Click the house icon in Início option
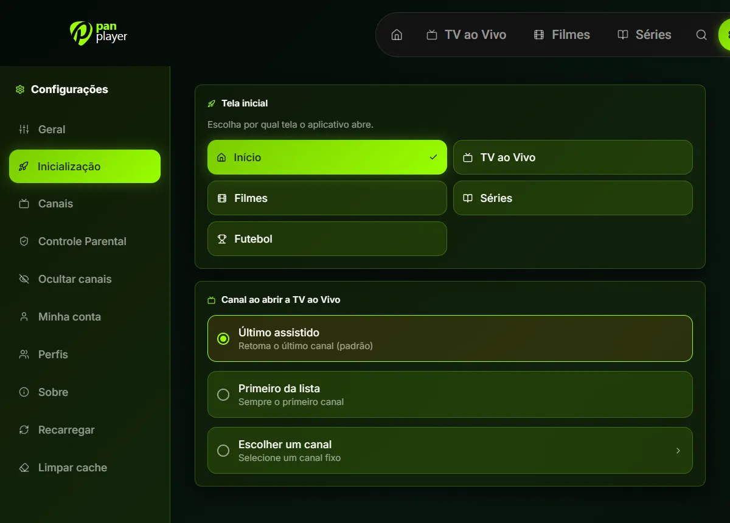Viewport: 730px width, 523px height. [221, 158]
